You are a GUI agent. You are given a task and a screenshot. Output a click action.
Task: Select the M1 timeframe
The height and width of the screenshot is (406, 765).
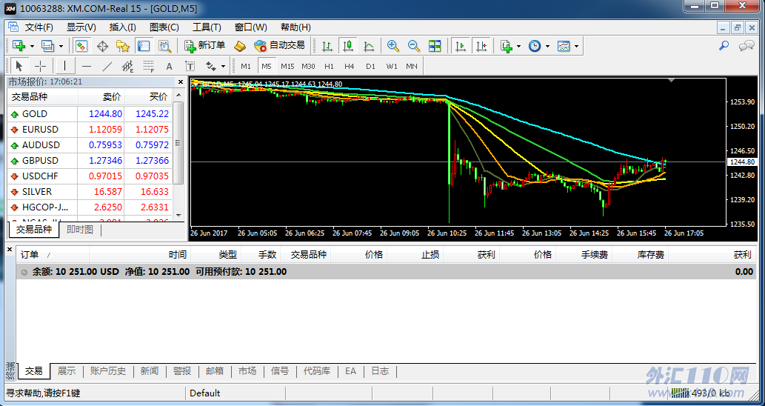tap(245, 67)
